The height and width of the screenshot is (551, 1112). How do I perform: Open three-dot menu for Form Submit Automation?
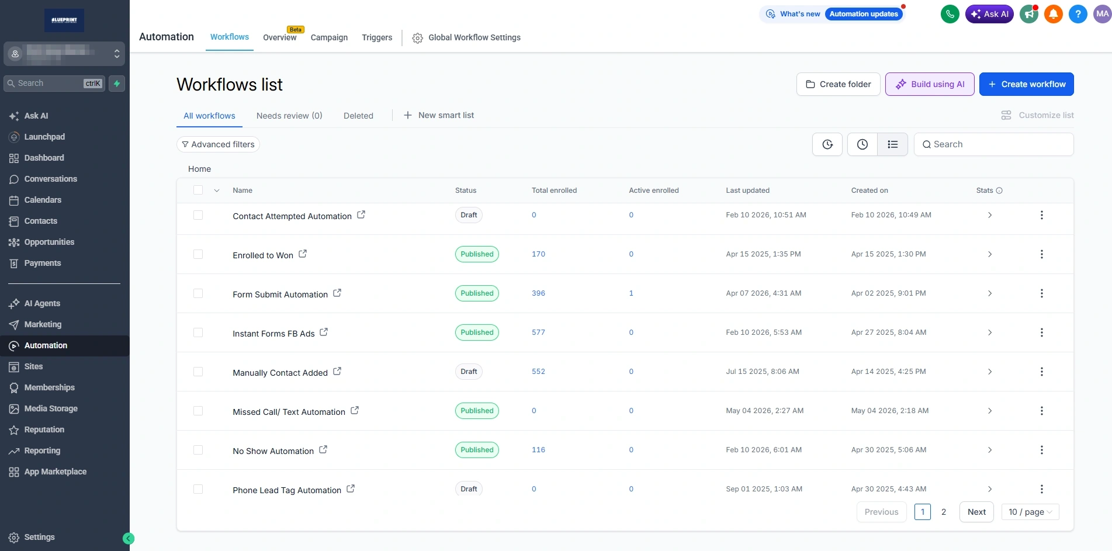[1041, 293]
